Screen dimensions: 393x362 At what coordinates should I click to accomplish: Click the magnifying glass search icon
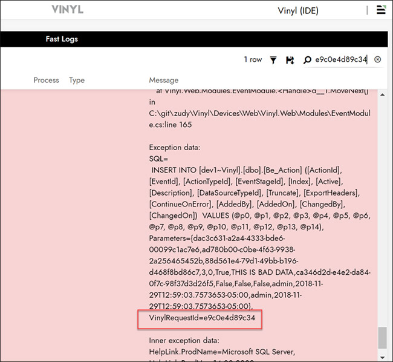click(307, 59)
